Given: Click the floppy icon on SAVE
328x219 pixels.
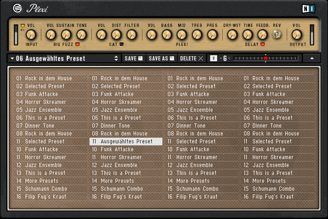Looking at the screenshot, I should [x=141, y=58].
